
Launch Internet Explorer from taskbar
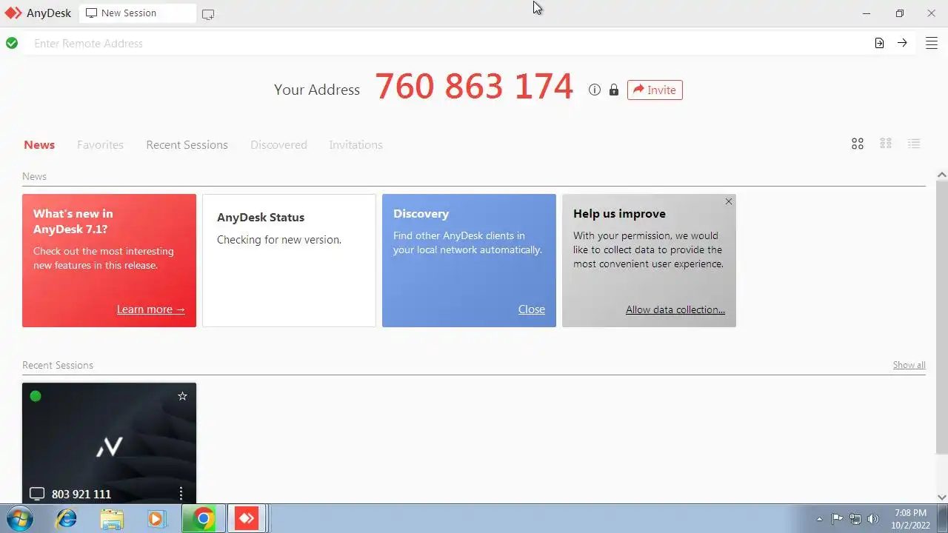point(67,518)
